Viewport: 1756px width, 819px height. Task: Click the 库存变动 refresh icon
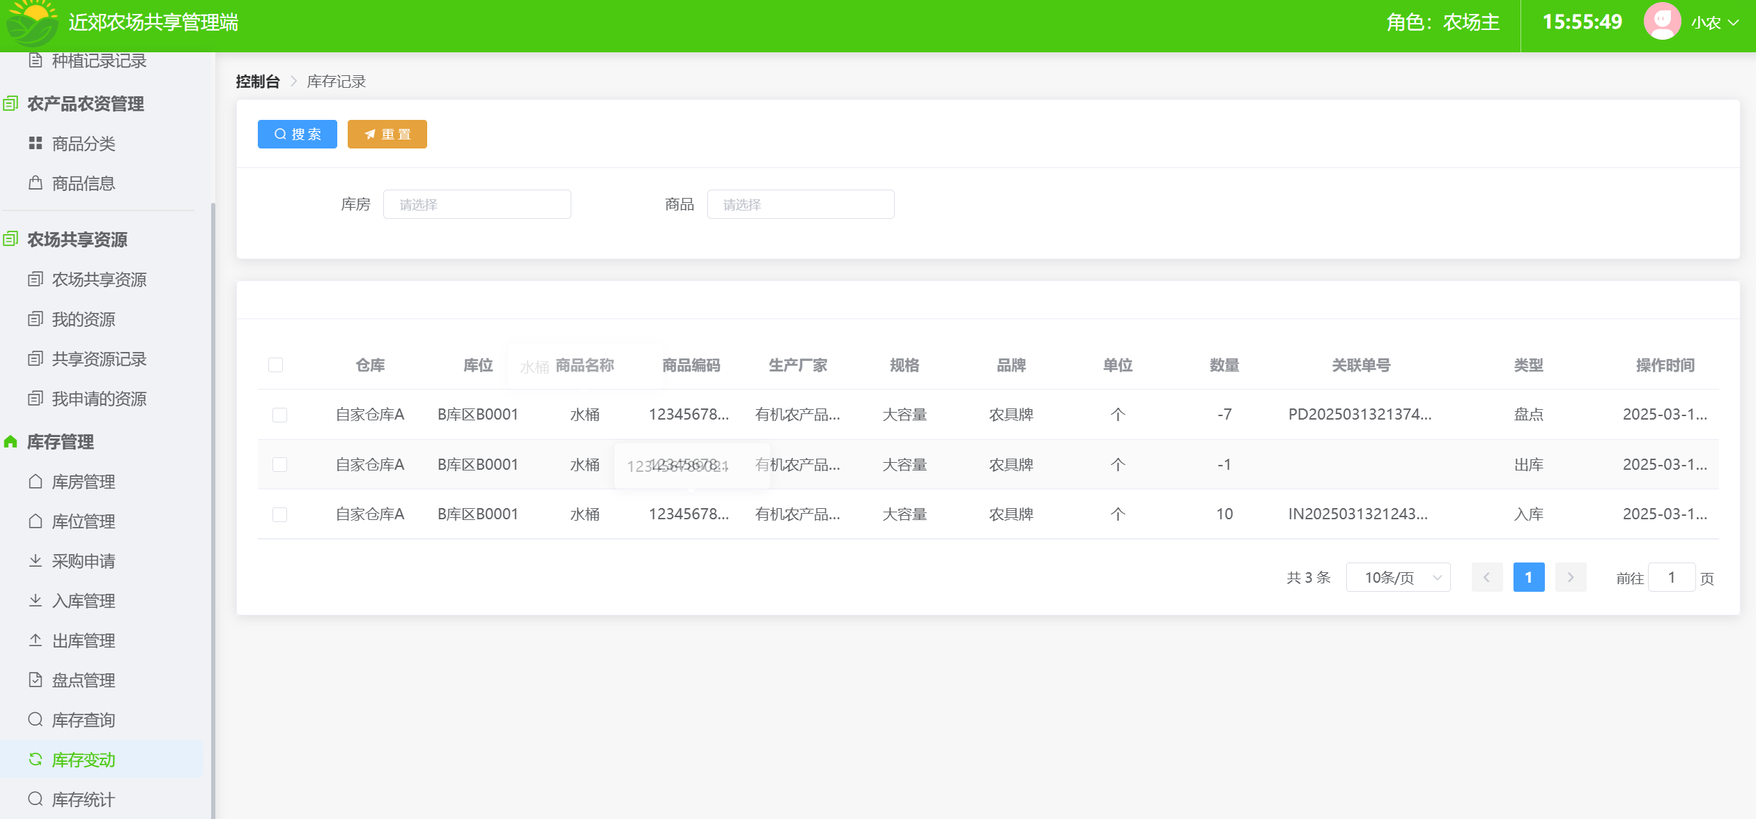36,760
